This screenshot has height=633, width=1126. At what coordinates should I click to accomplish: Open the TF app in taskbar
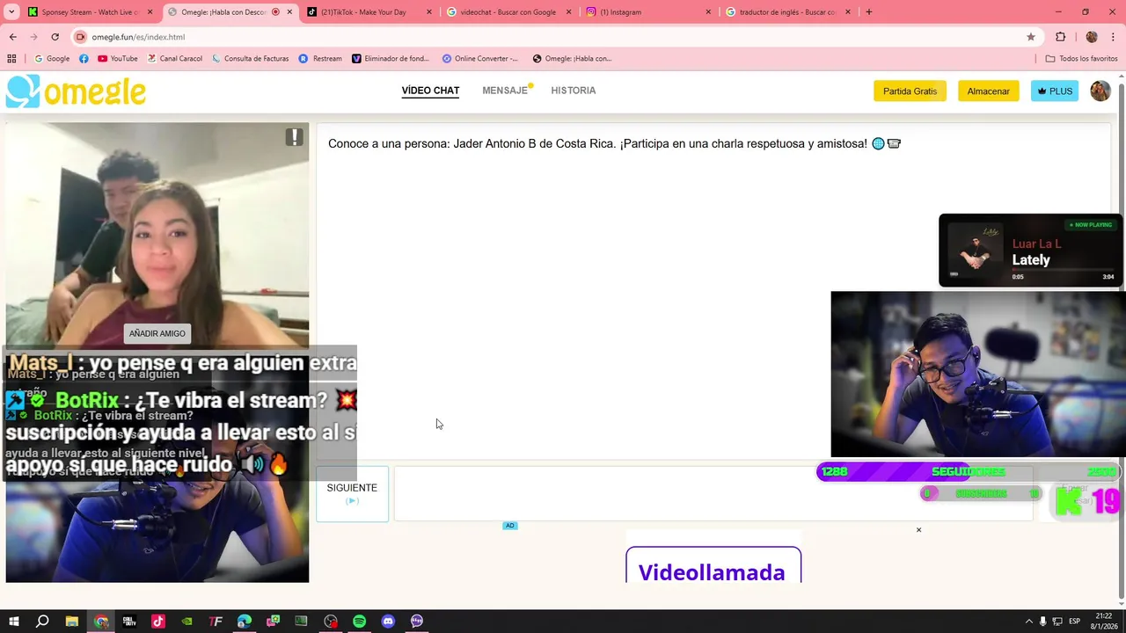[216, 621]
